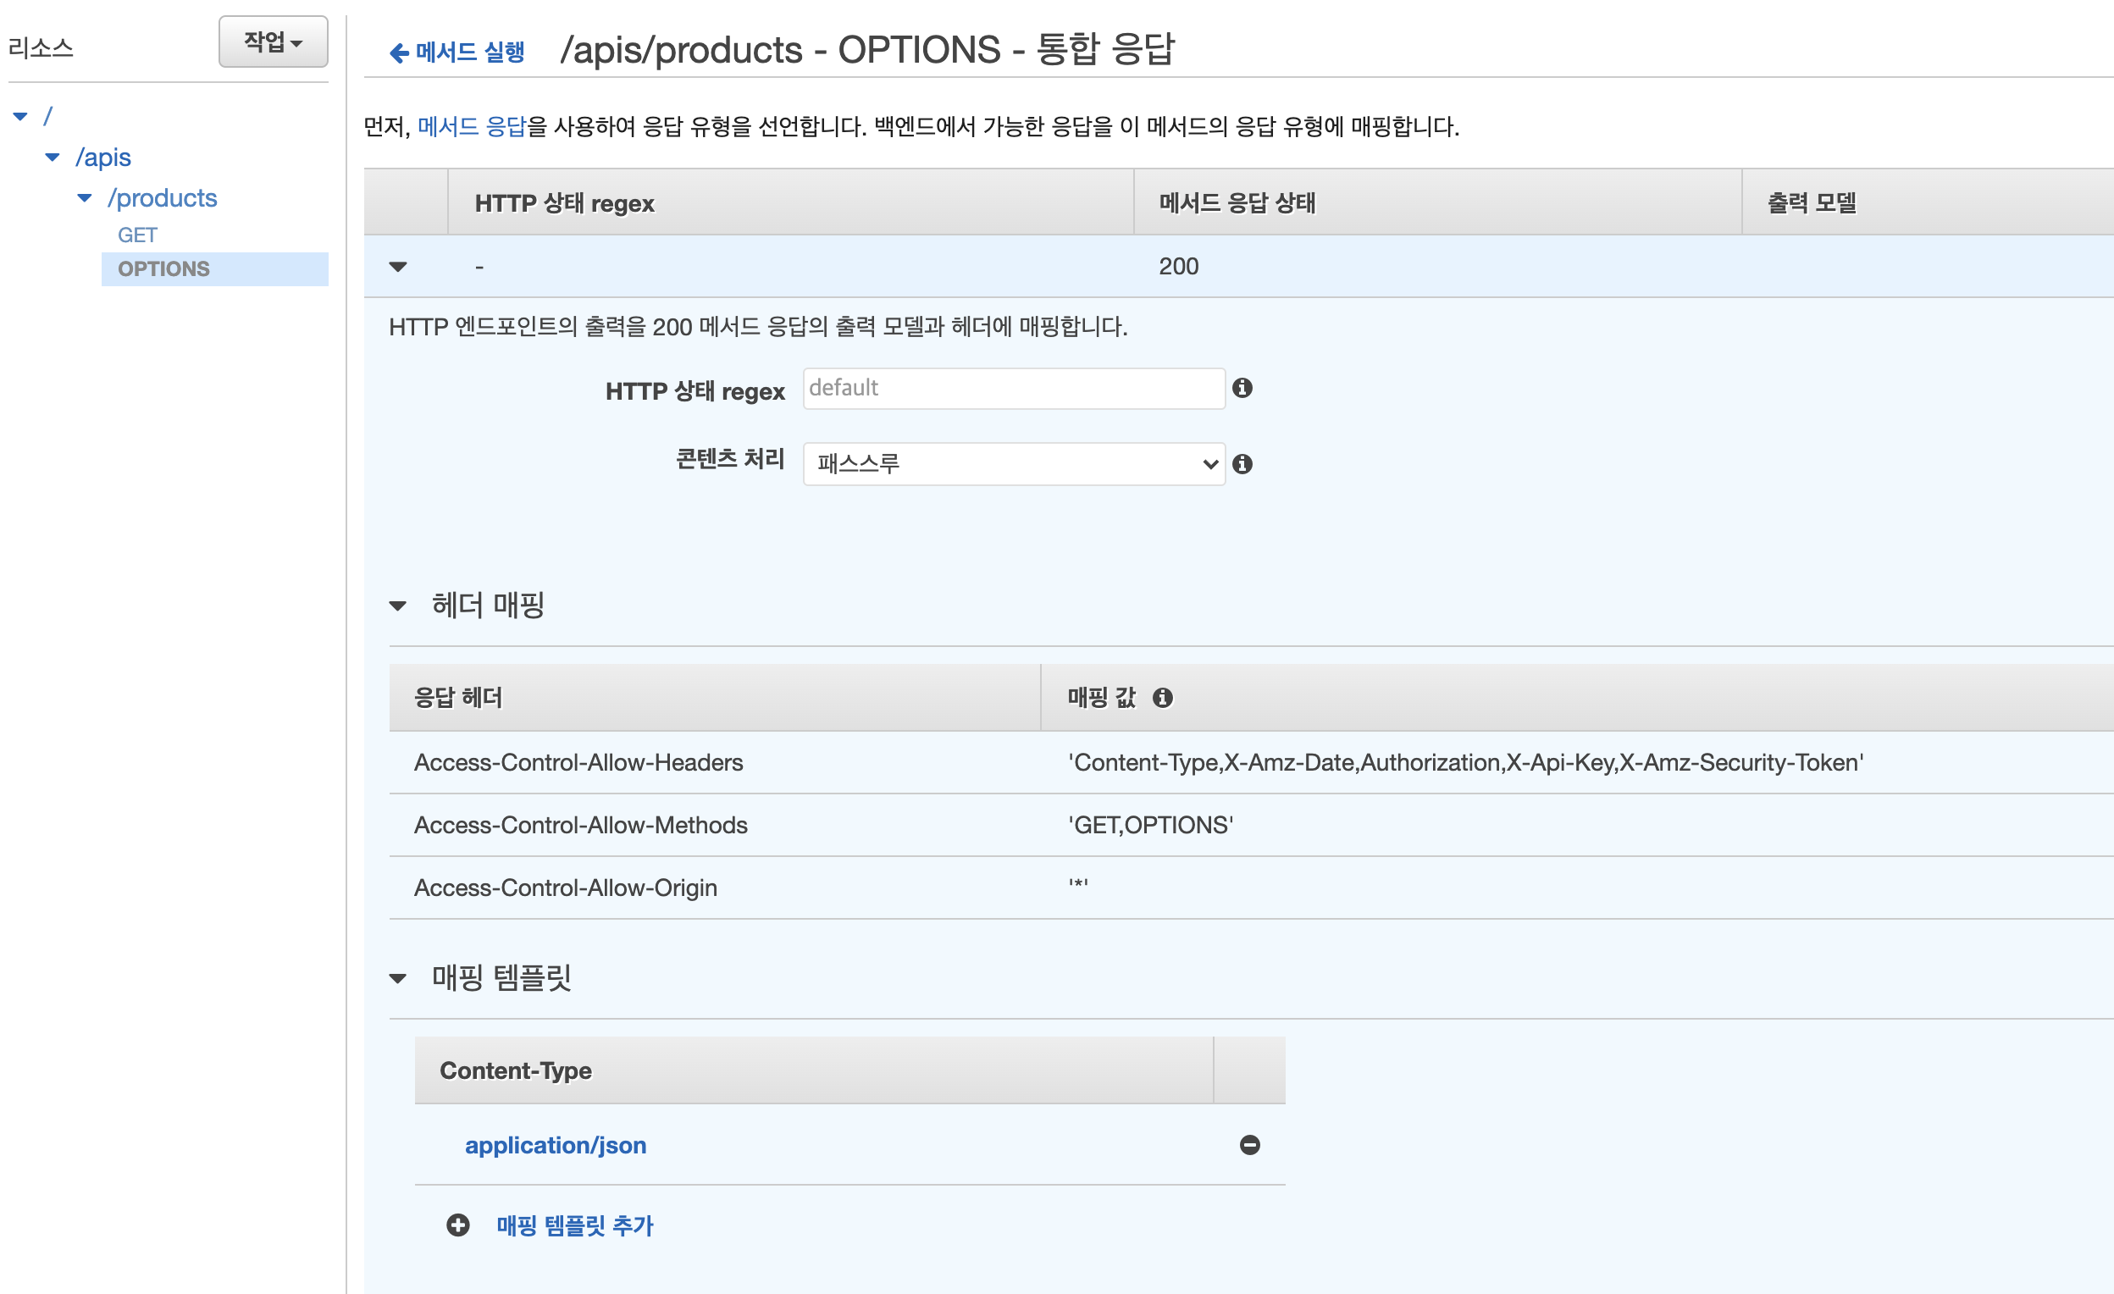The width and height of the screenshot is (2114, 1294).
Task: Click info icon beside 콘텐츠 처리 dropdown
Action: [1242, 464]
